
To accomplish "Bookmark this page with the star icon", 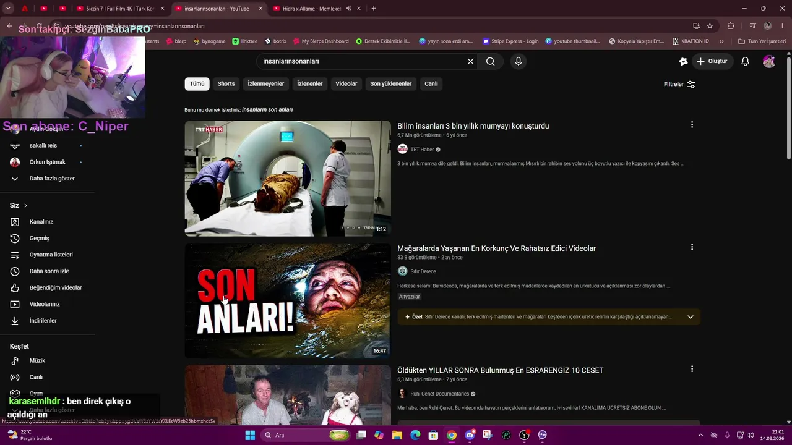I will point(710,26).
